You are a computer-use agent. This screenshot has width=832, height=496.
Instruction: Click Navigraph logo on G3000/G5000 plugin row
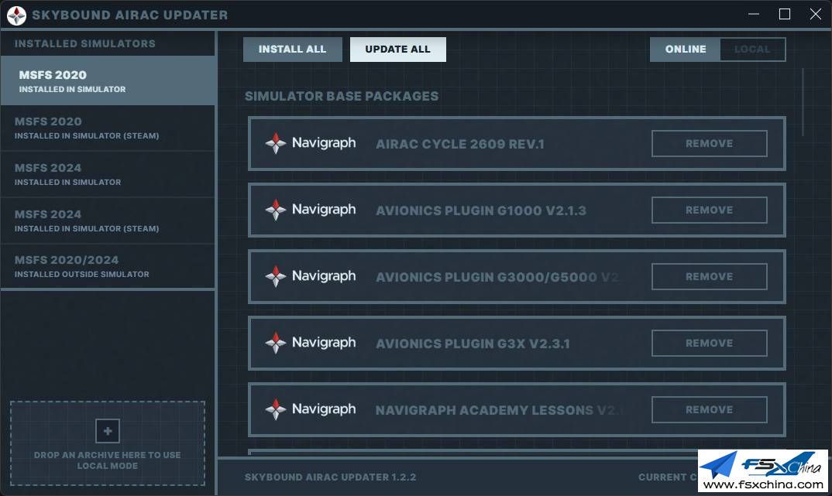tap(311, 276)
